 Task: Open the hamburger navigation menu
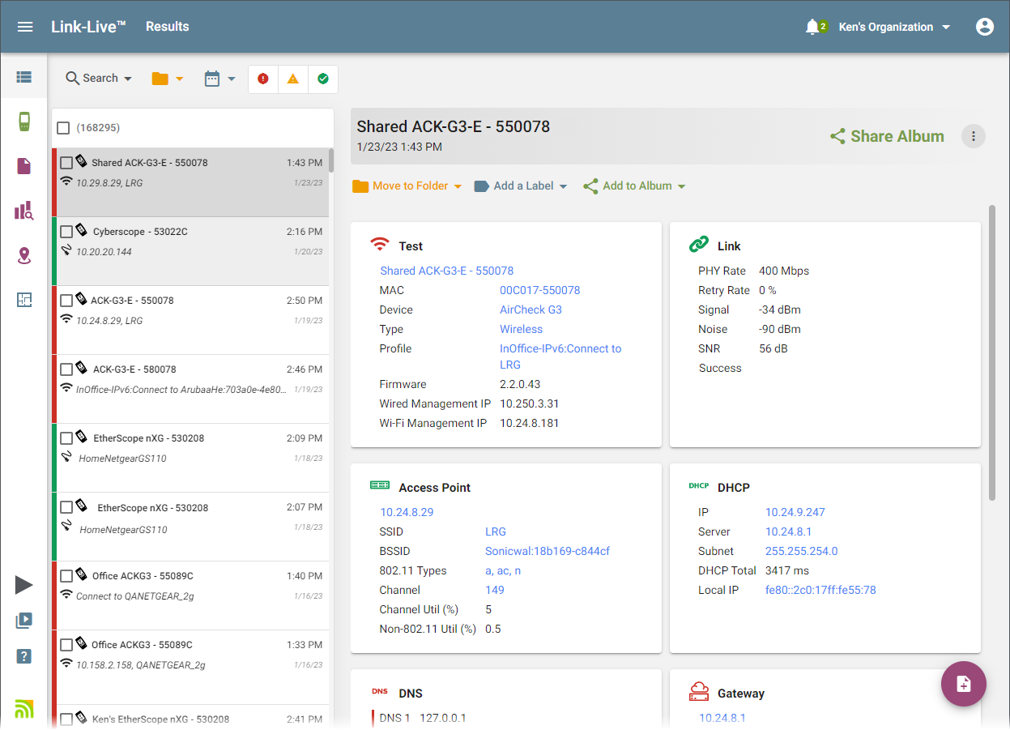click(x=25, y=27)
